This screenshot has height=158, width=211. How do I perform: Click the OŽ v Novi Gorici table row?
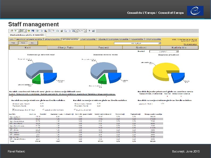pyautogui.click(x=86, y=123)
